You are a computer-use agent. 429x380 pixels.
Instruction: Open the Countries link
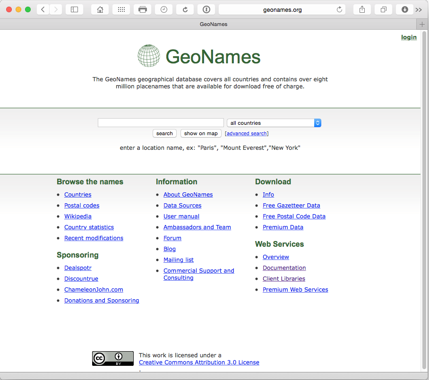(77, 195)
